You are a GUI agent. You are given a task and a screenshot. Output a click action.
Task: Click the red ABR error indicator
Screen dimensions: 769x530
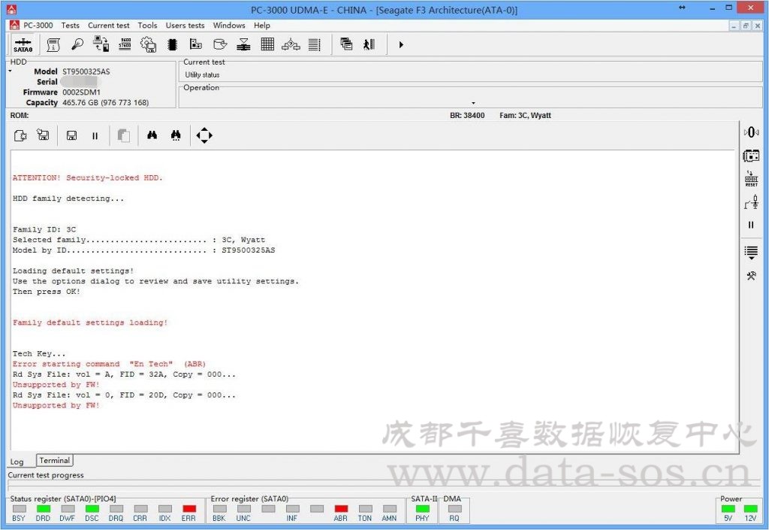(341, 508)
